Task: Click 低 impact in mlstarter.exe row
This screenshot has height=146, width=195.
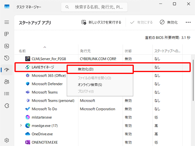Action: click(156, 117)
